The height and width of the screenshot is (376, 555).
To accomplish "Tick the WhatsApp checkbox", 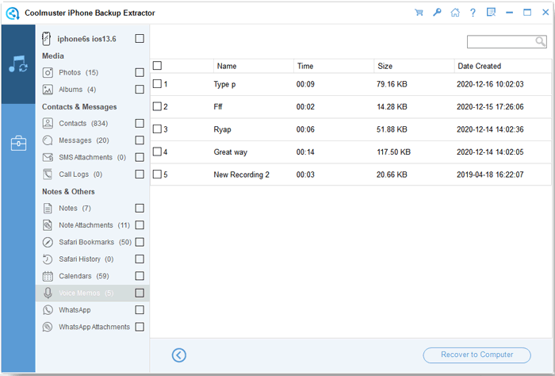I will click(x=140, y=310).
